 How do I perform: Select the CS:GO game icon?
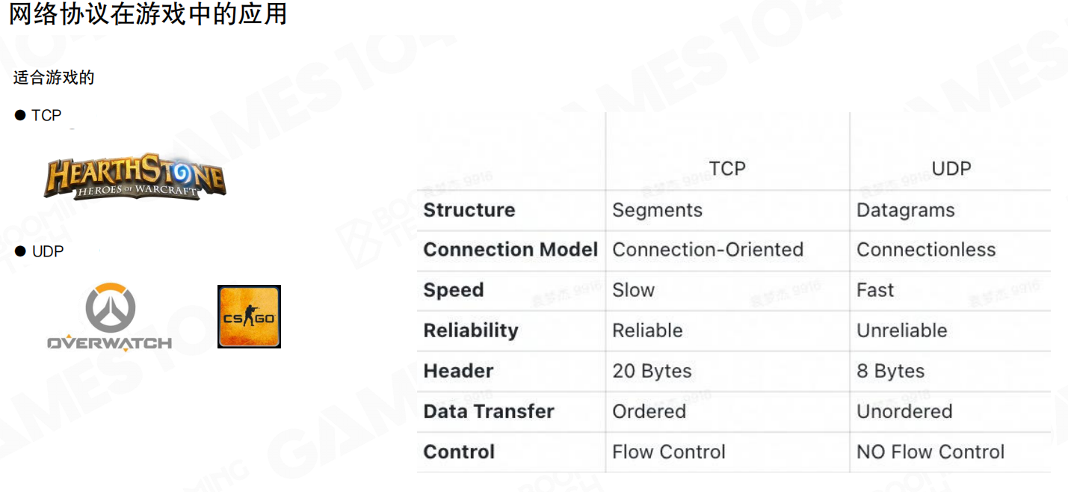tap(249, 316)
